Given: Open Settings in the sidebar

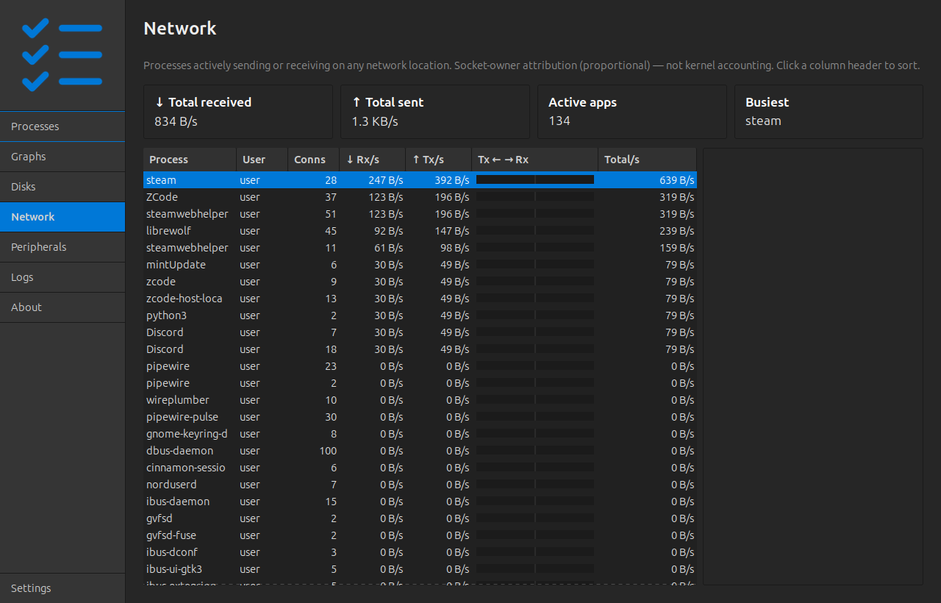Looking at the screenshot, I should click(62, 588).
